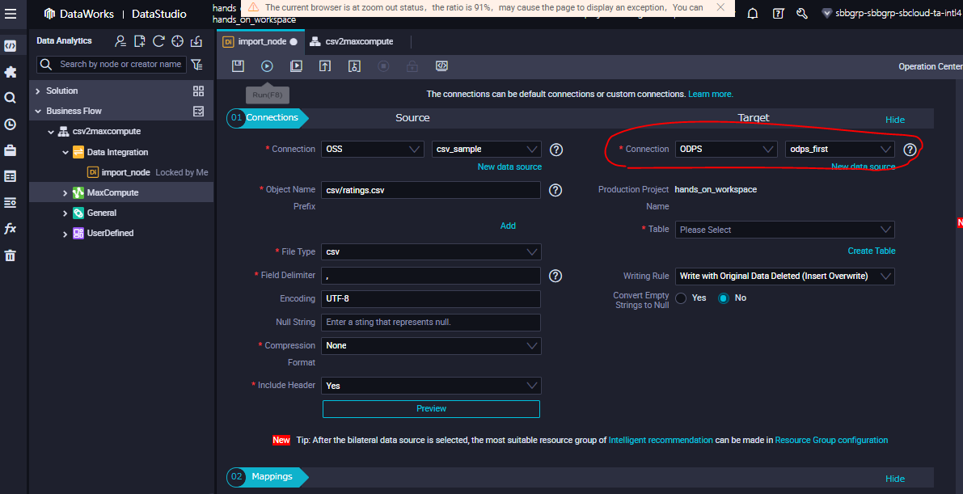Open the target Table Please Select dropdown
This screenshot has width=963, height=494.
[x=785, y=230]
